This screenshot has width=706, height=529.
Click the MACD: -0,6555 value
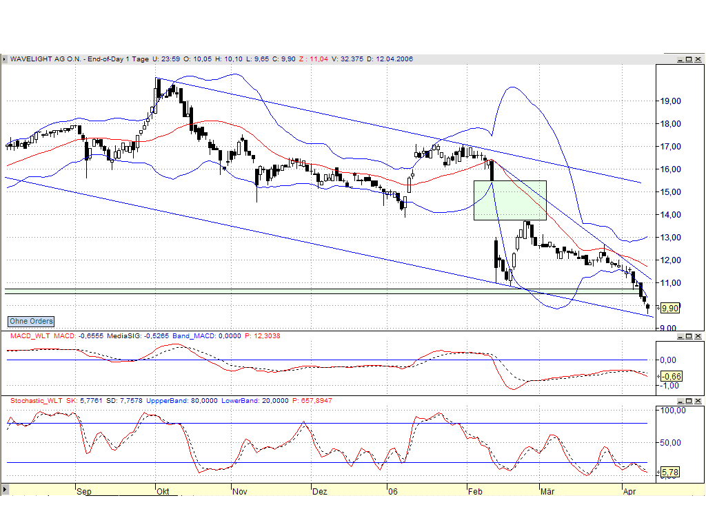[79, 335]
